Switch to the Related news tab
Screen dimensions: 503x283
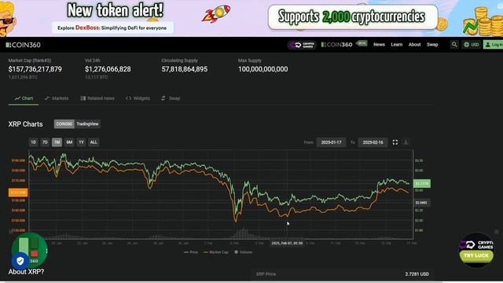[97, 98]
